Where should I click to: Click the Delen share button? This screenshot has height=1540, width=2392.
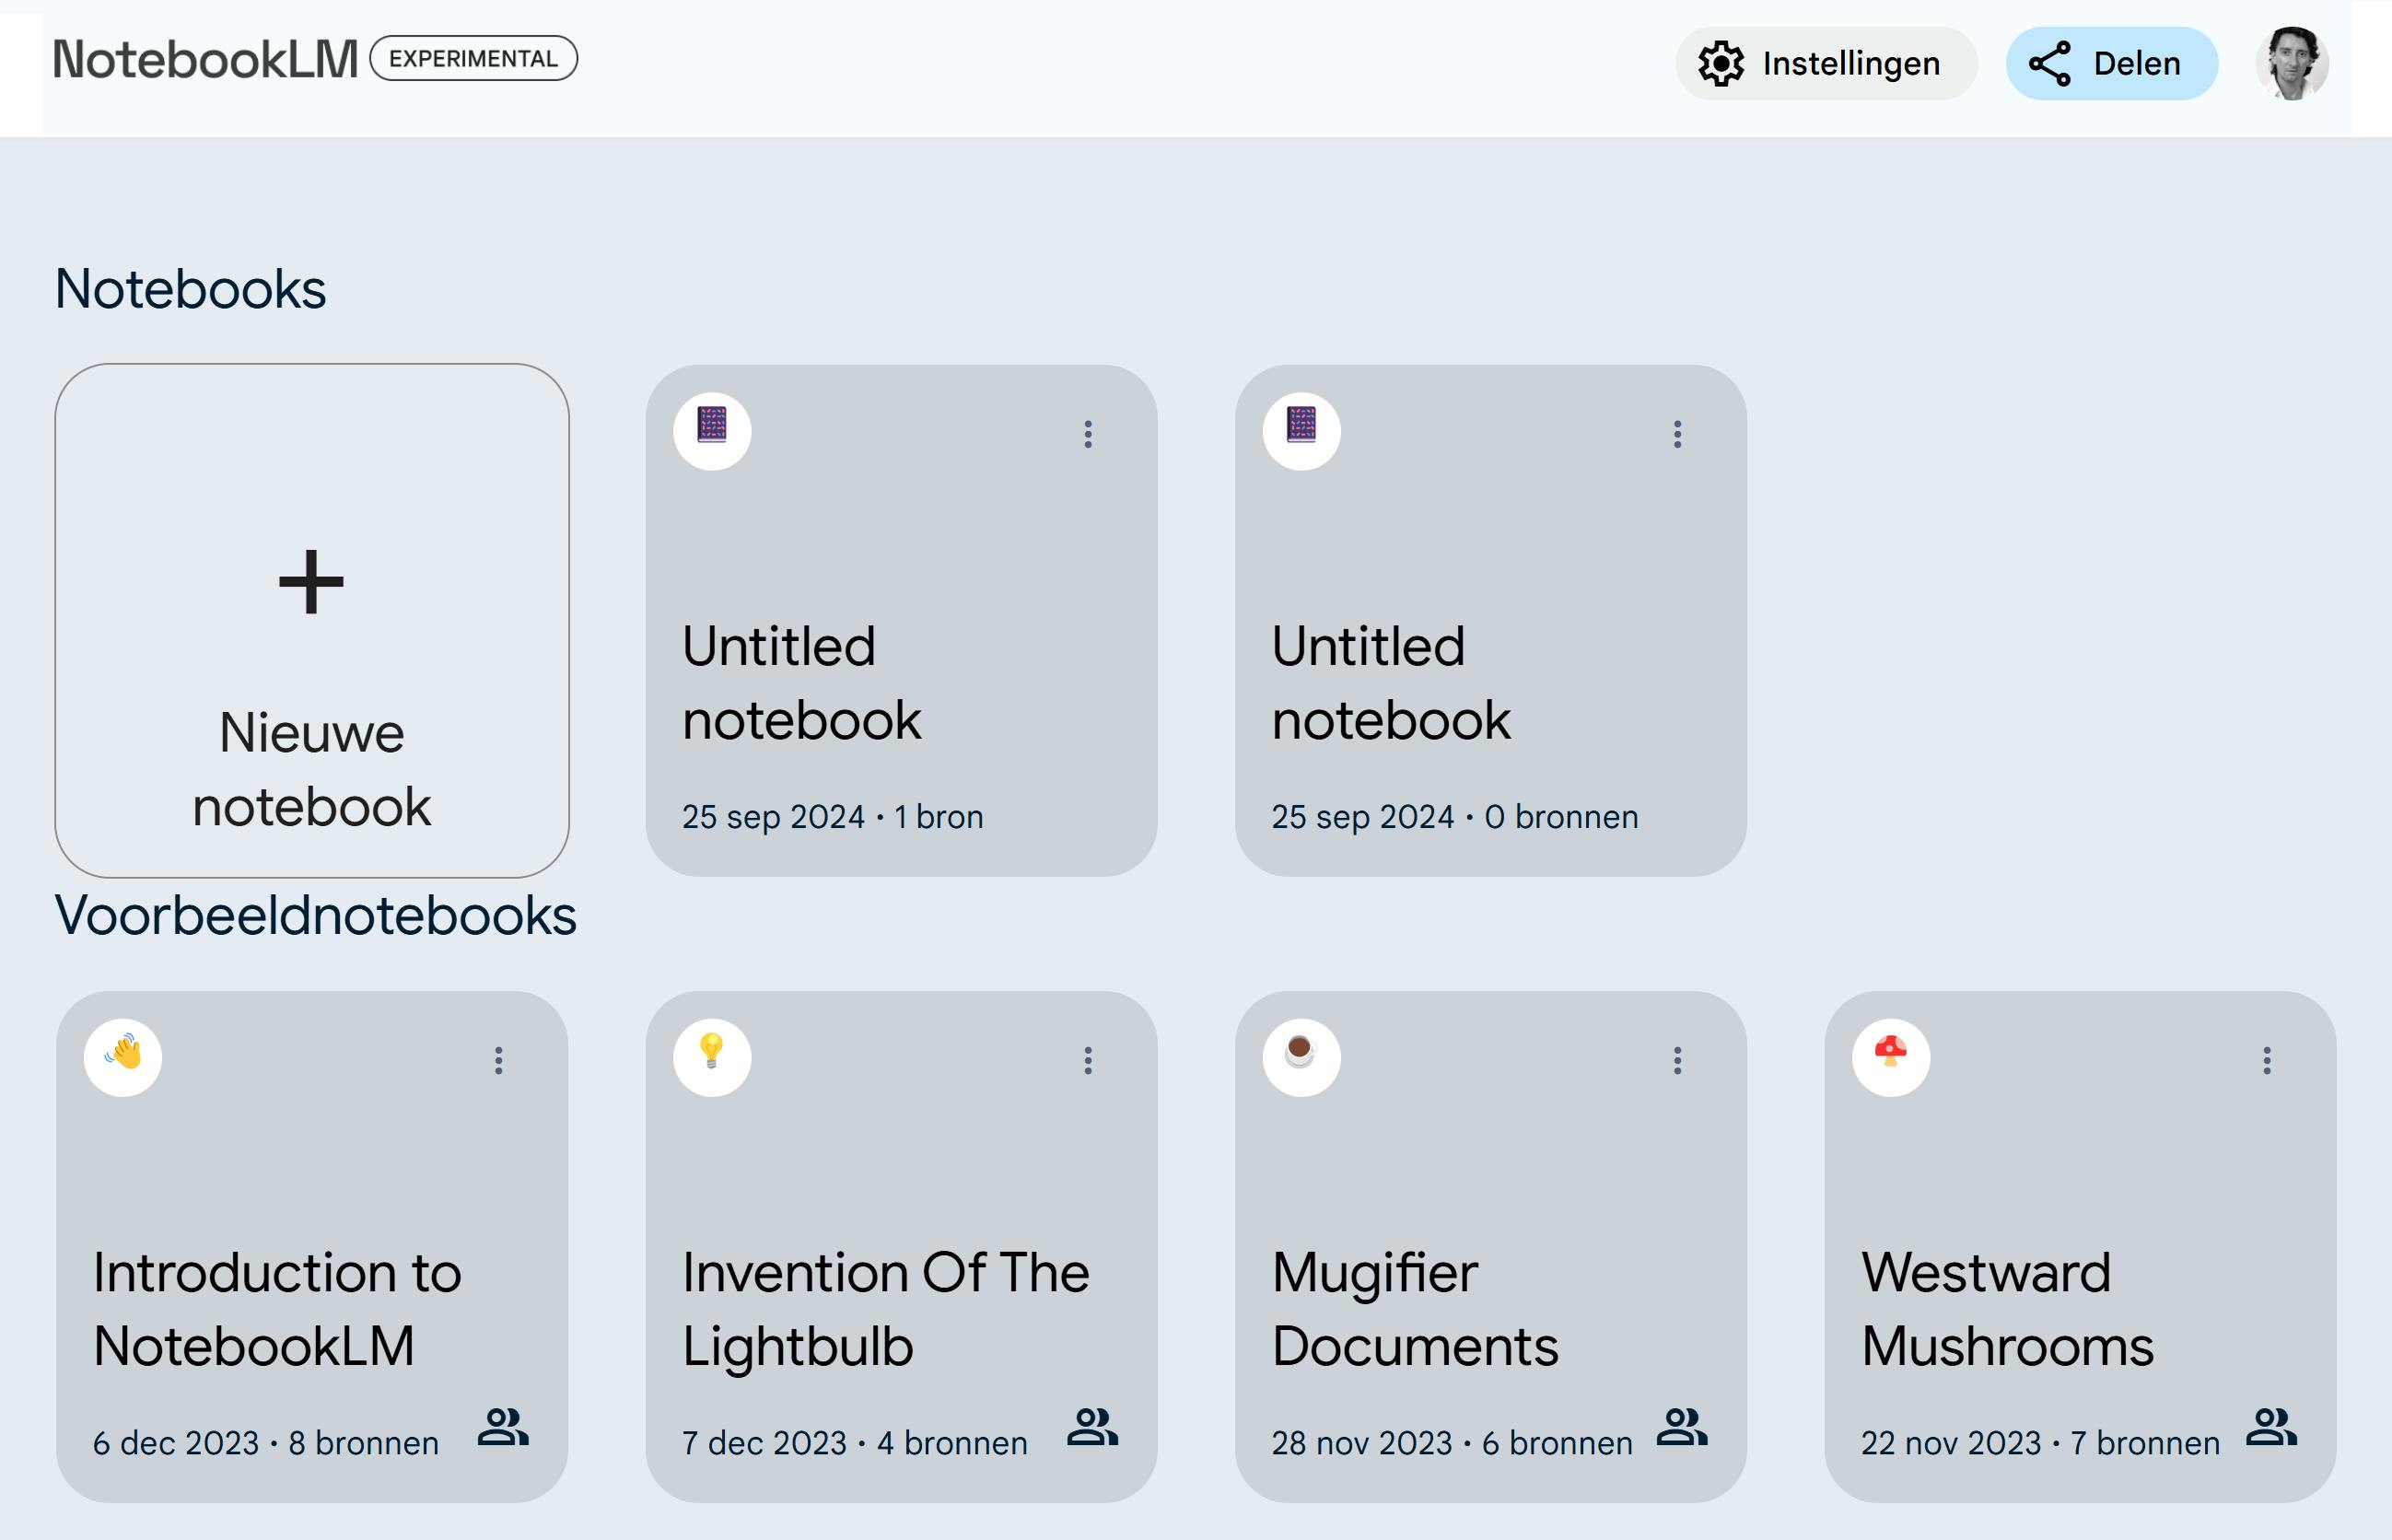tap(2111, 63)
